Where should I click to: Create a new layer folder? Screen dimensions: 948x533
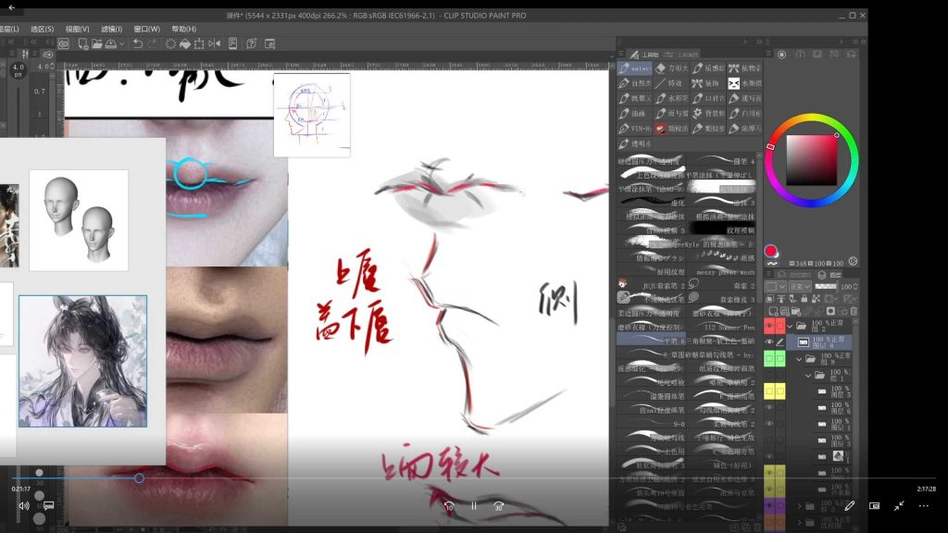click(x=795, y=311)
